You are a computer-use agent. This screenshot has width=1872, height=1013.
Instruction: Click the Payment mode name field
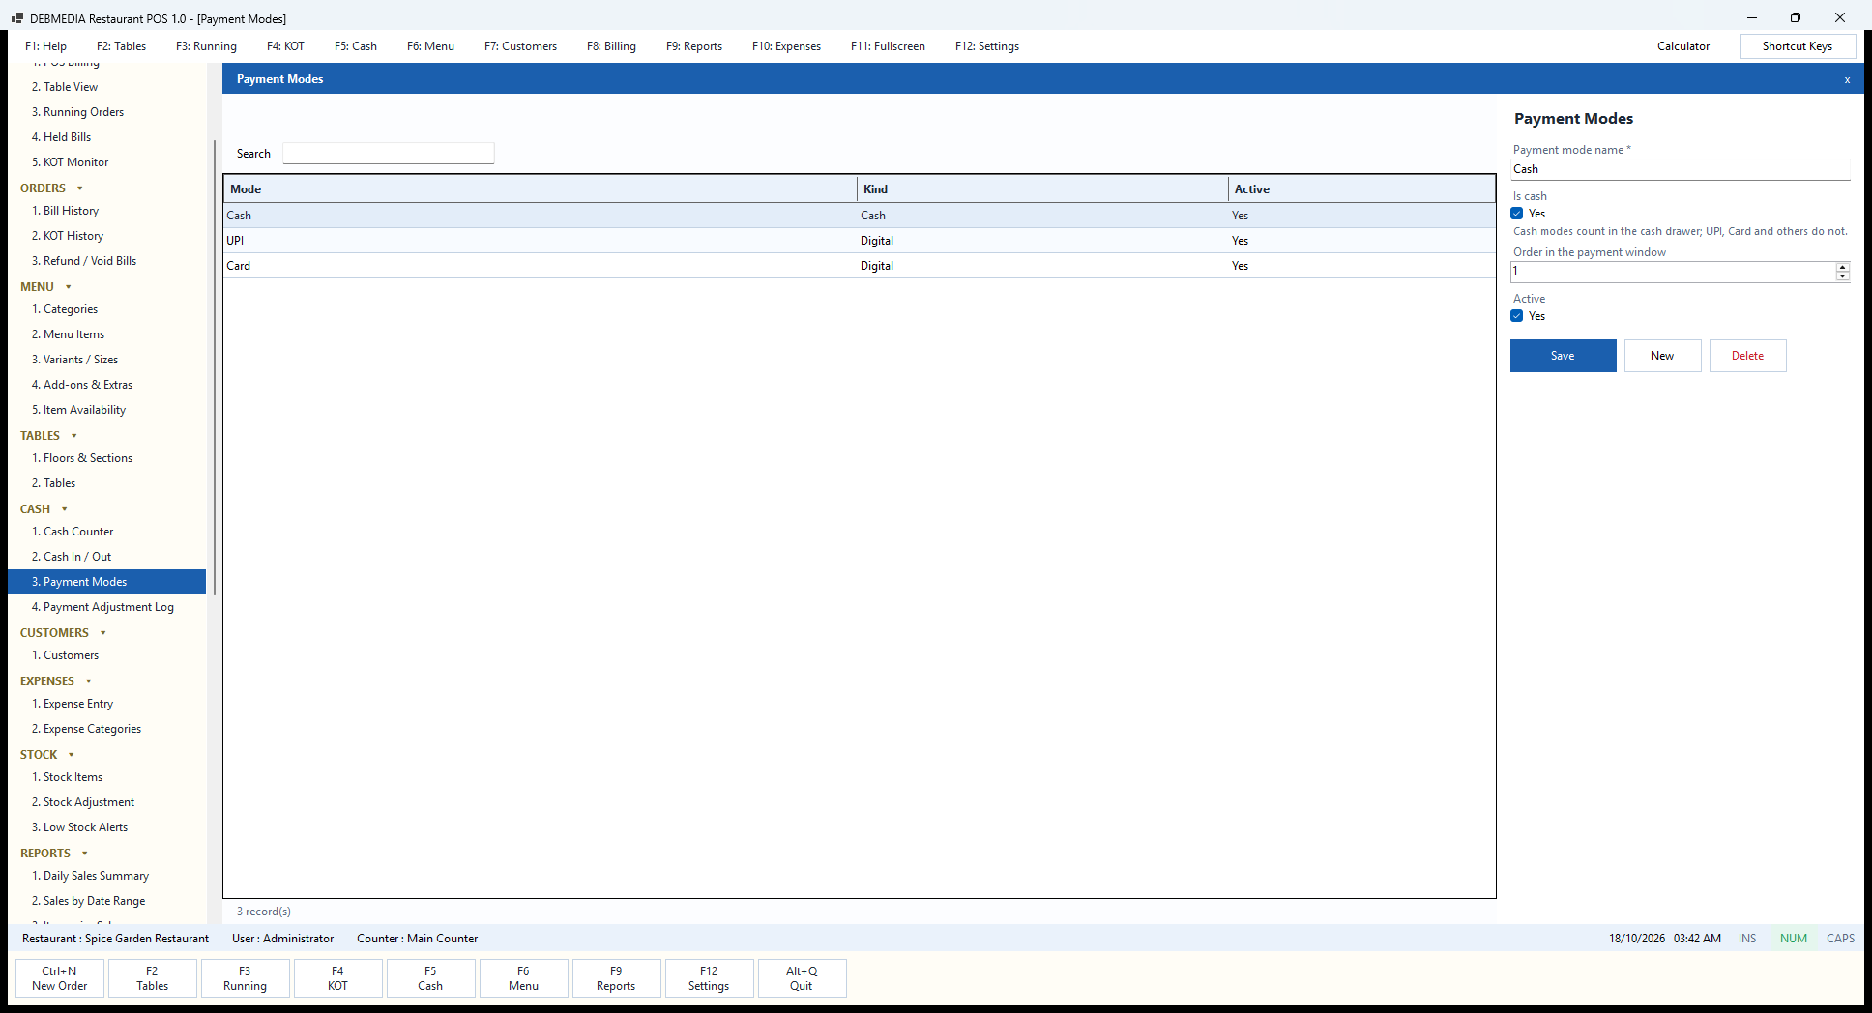(x=1681, y=169)
